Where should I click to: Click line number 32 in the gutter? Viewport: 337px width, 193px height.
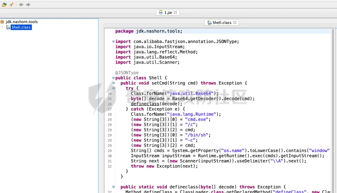coord(110,166)
